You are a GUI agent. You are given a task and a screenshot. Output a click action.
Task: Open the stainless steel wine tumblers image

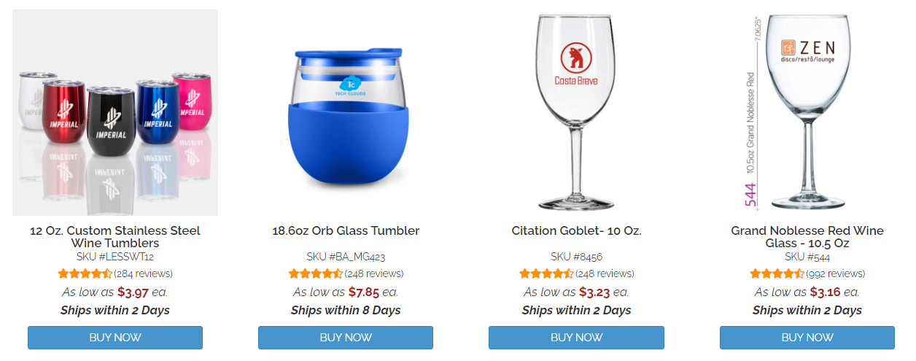coord(115,112)
